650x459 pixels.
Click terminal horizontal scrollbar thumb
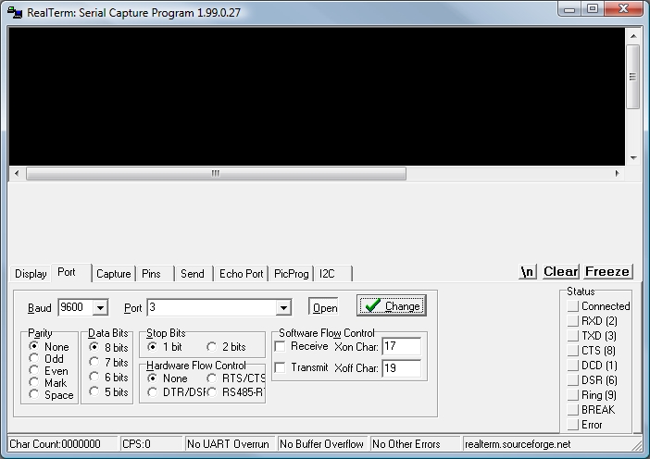[x=216, y=173]
